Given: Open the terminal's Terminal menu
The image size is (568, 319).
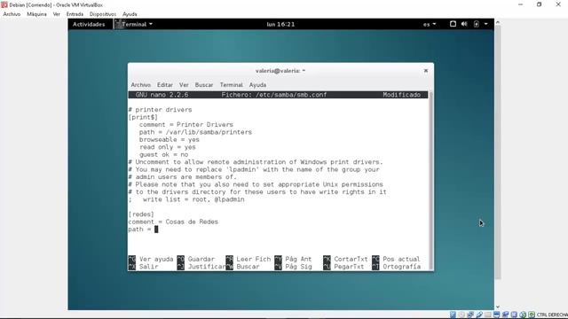Looking at the screenshot, I should coord(231,85).
